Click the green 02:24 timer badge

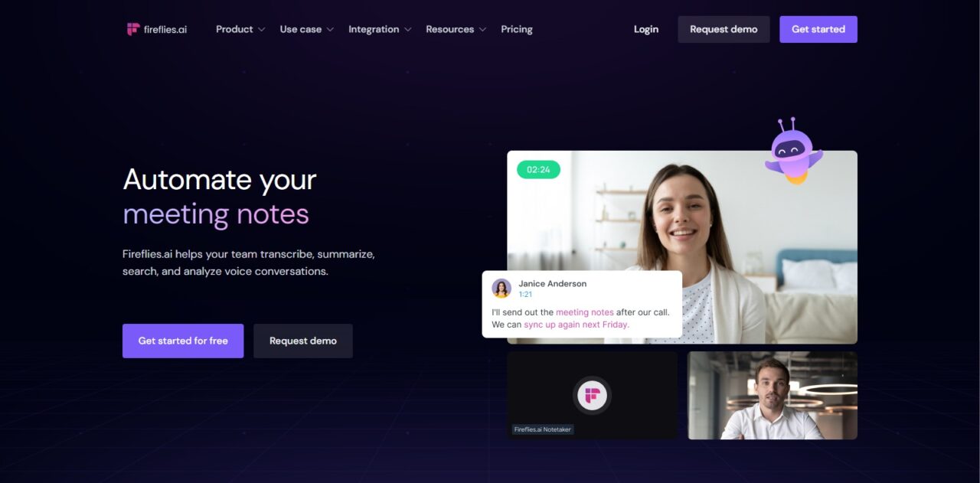click(538, 170)
